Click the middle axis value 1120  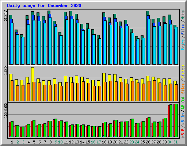(5, 71)
